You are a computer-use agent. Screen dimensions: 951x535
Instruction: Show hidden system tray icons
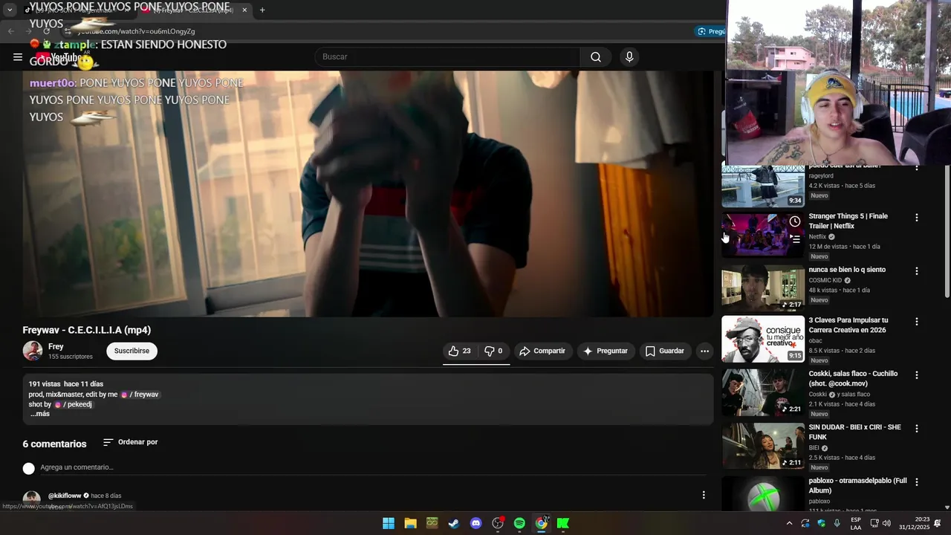pyautogui.click(x=789, y=524)
